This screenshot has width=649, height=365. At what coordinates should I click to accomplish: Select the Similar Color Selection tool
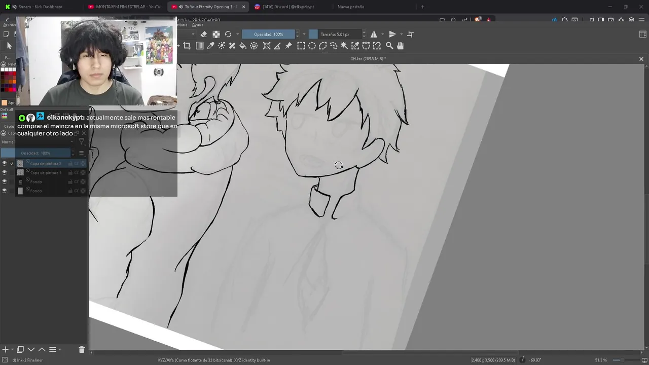(355, 46)
